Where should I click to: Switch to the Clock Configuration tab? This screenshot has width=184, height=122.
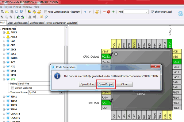pyautogui.click(x=17, y=23)
